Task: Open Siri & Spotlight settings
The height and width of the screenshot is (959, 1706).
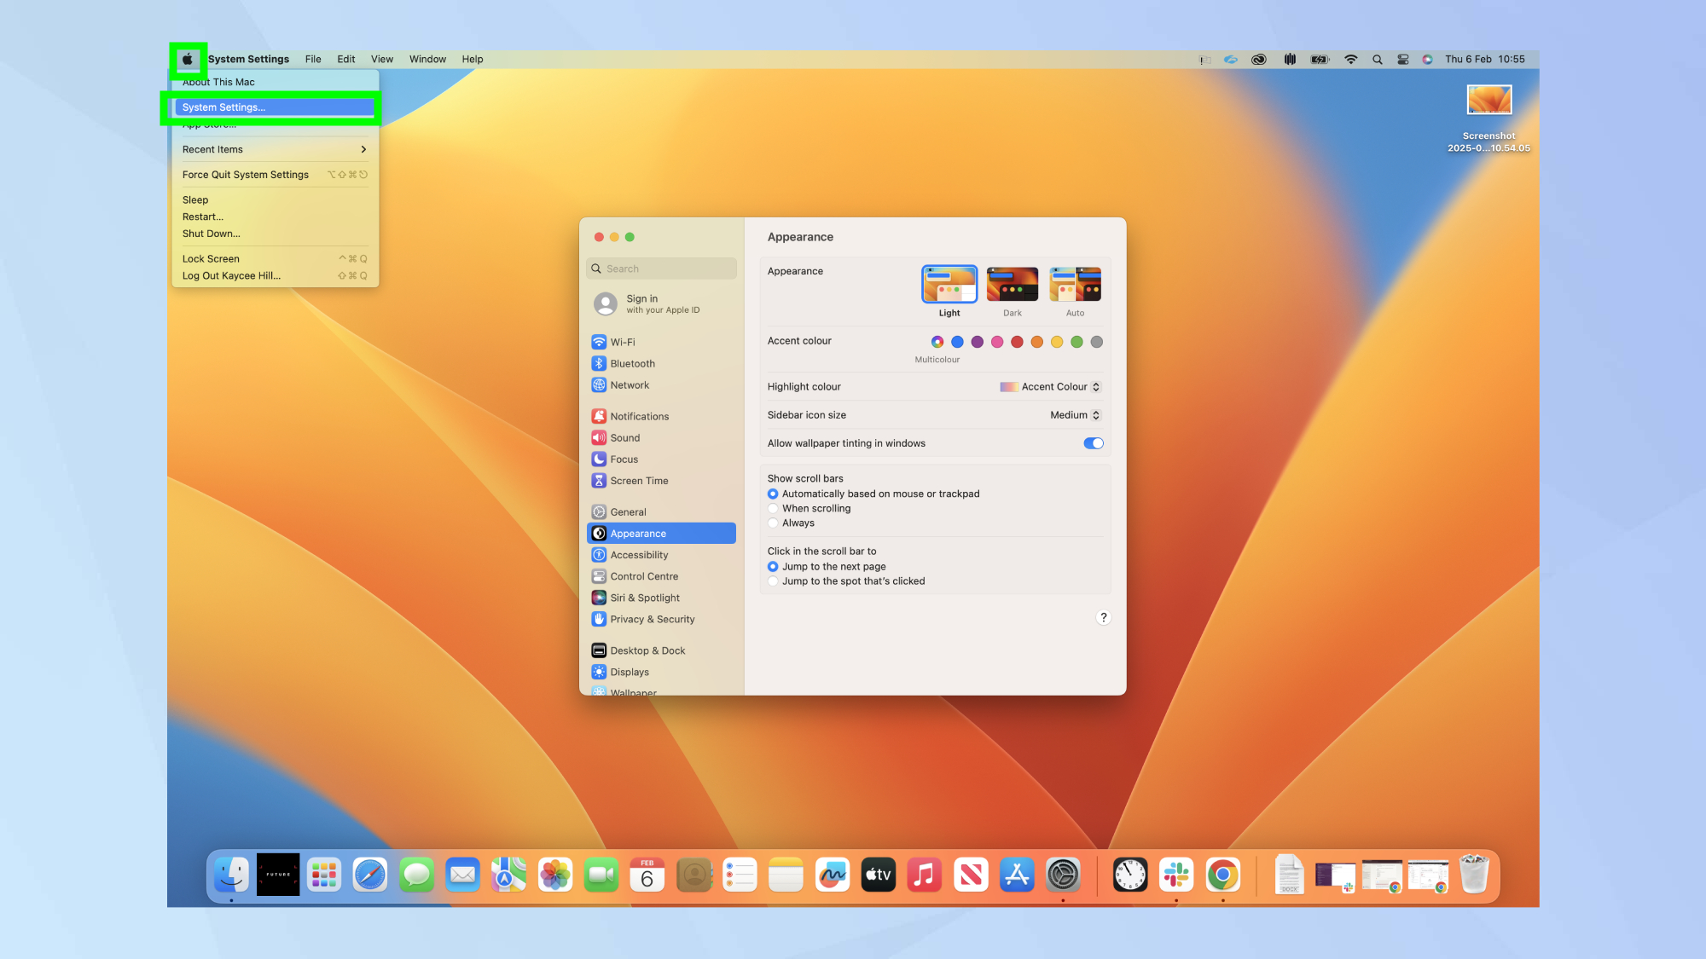Action: tap(644, 598)
